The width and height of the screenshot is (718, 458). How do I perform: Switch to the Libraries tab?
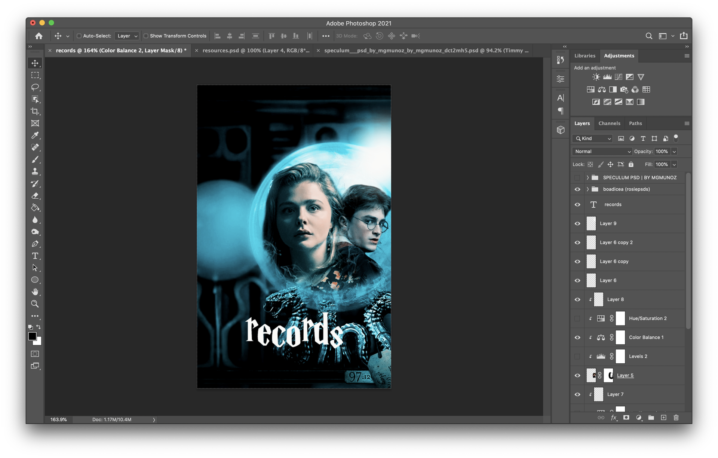pyautogui.click(x=584, y=56)
